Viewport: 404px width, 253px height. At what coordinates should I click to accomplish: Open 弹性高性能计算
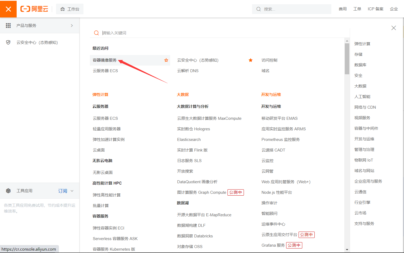point(106,195)
